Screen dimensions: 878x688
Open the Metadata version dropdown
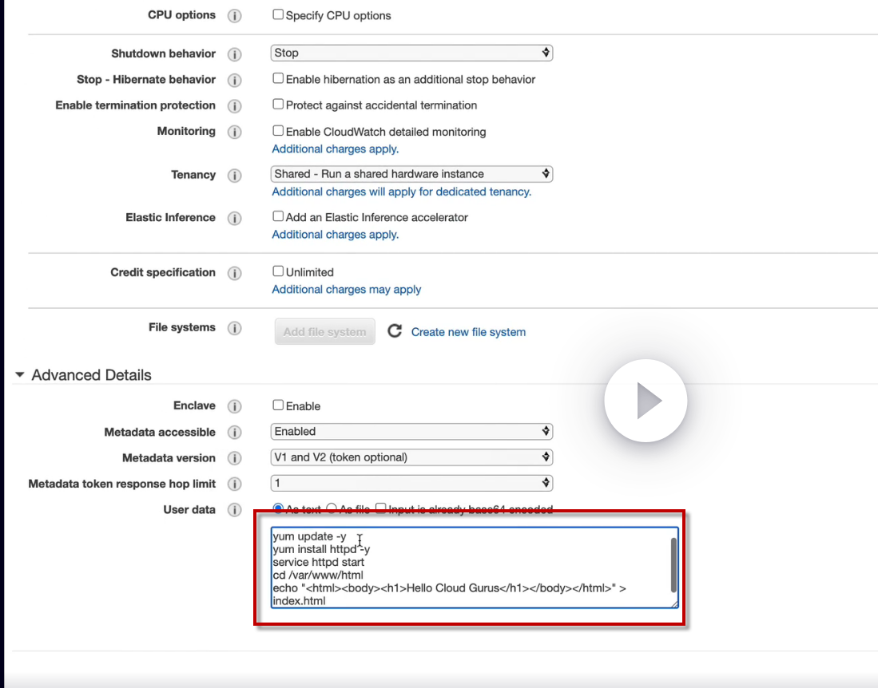tap(411, 457)
